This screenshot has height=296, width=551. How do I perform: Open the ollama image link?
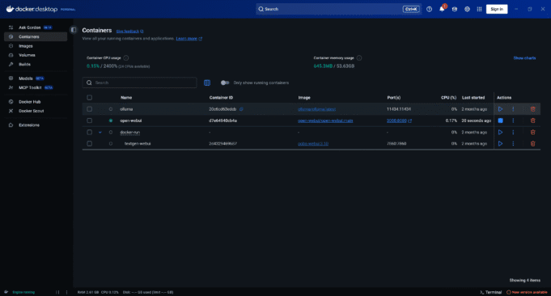(x=316, y=109)
